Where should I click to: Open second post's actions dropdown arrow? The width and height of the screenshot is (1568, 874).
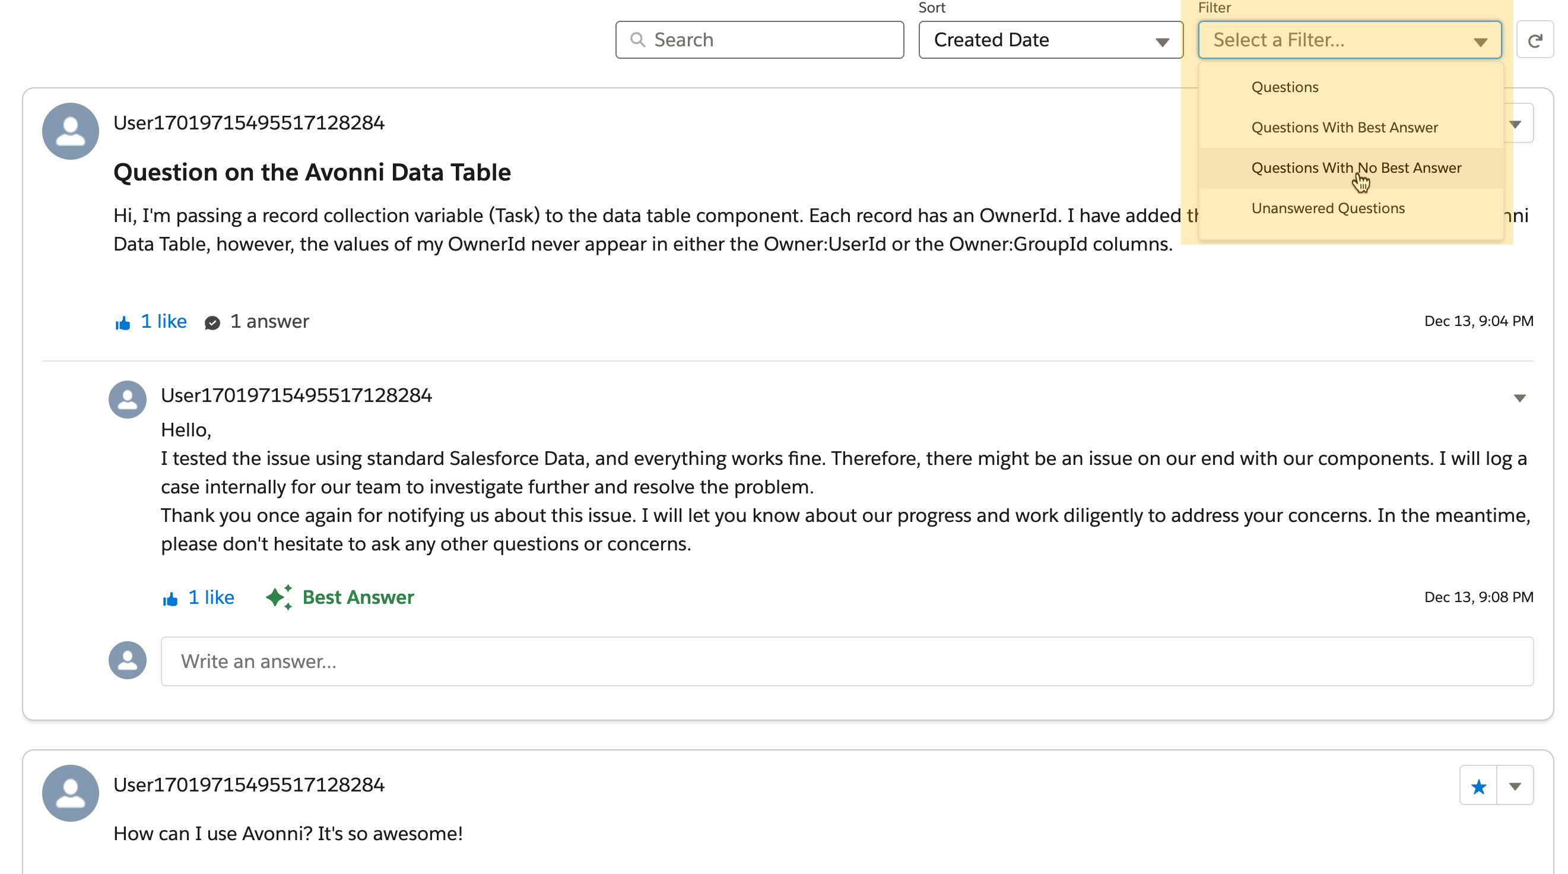click(x=1515, y=786)
